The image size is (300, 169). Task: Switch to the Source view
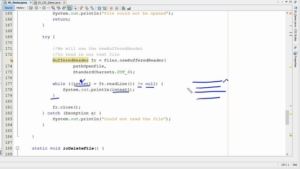8,8
